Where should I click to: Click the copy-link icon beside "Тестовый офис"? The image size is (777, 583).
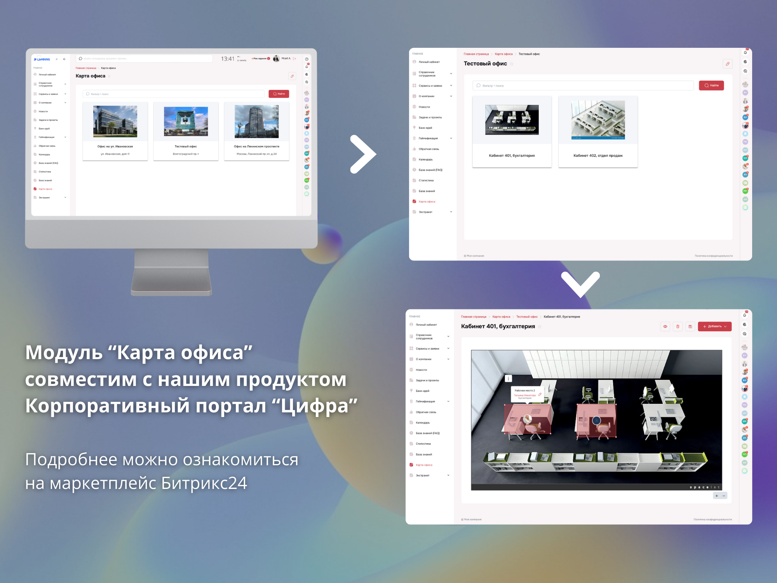727,64
